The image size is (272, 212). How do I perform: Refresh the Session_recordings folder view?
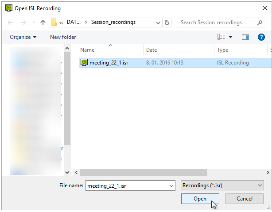pyautogui.click(x=167, y=23)
